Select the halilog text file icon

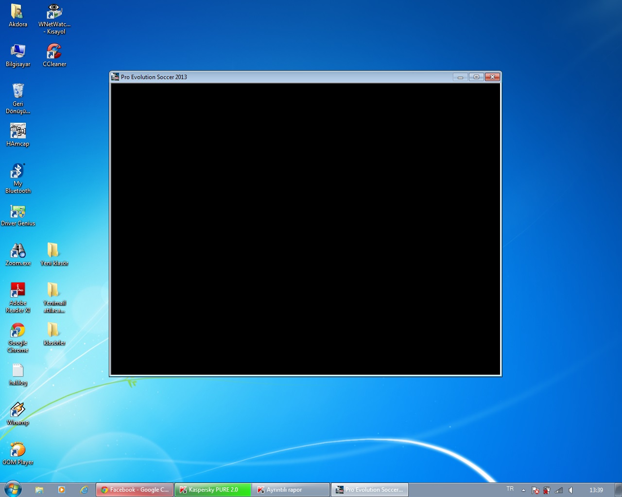tap(18, 374)
